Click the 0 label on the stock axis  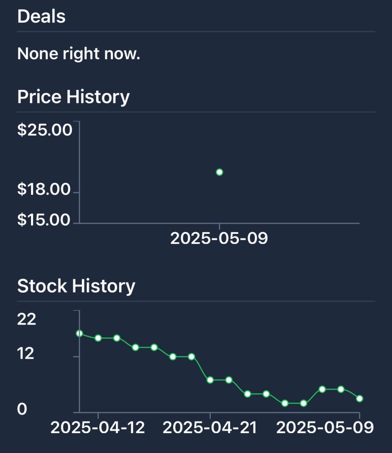pos(22,410)
